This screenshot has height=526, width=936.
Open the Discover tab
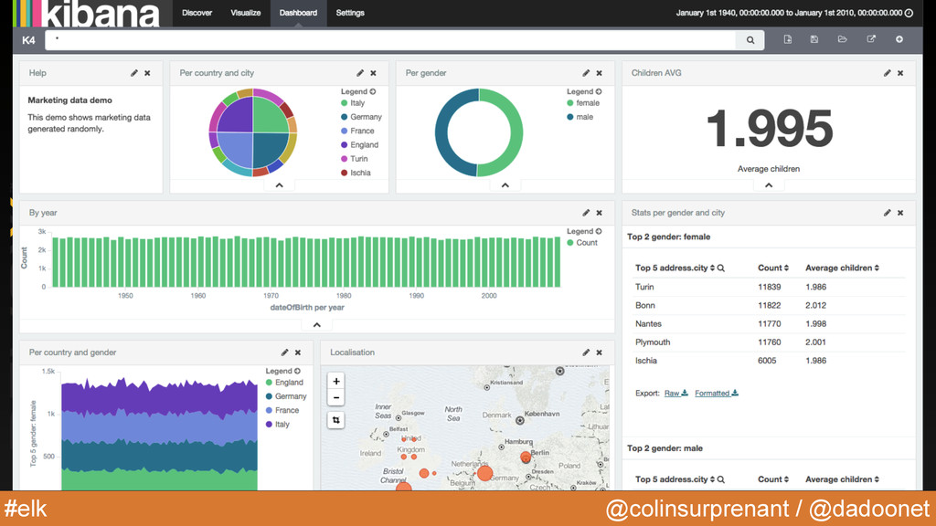tap(197, 13)
